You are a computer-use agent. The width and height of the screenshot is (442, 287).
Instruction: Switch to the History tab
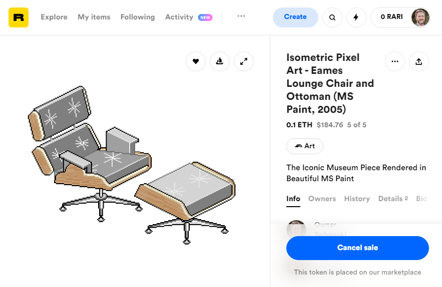tap(357, 199)
